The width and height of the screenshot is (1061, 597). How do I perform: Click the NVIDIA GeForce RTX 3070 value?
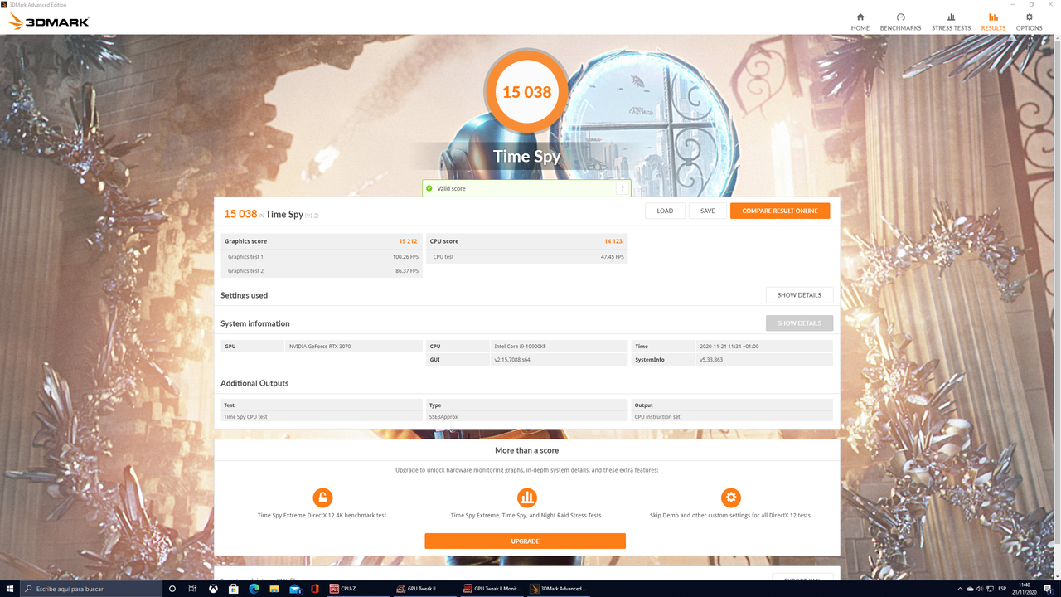[320, 346]
